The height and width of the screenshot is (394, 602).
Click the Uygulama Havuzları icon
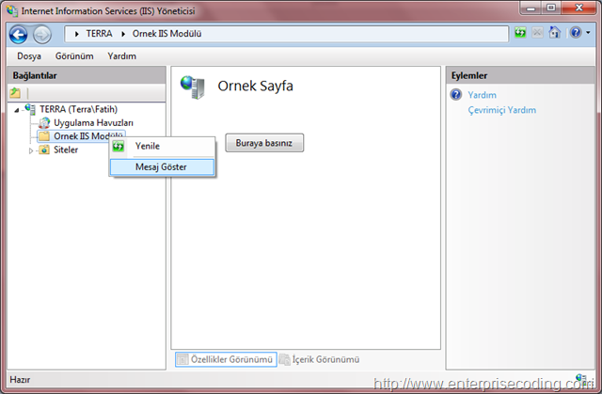44,123
